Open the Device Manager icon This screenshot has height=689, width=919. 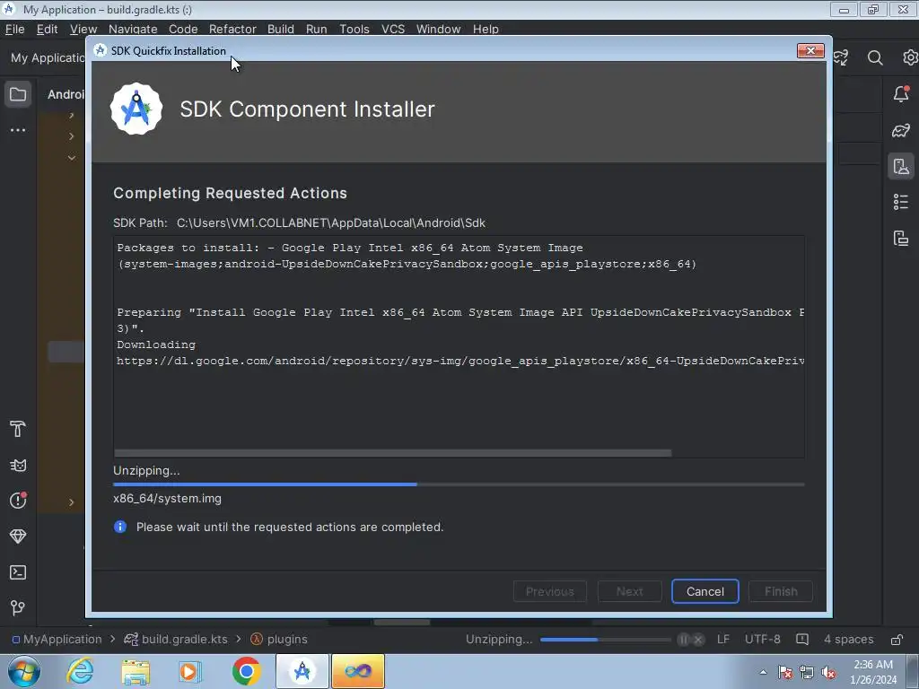(x=901, y=166)
